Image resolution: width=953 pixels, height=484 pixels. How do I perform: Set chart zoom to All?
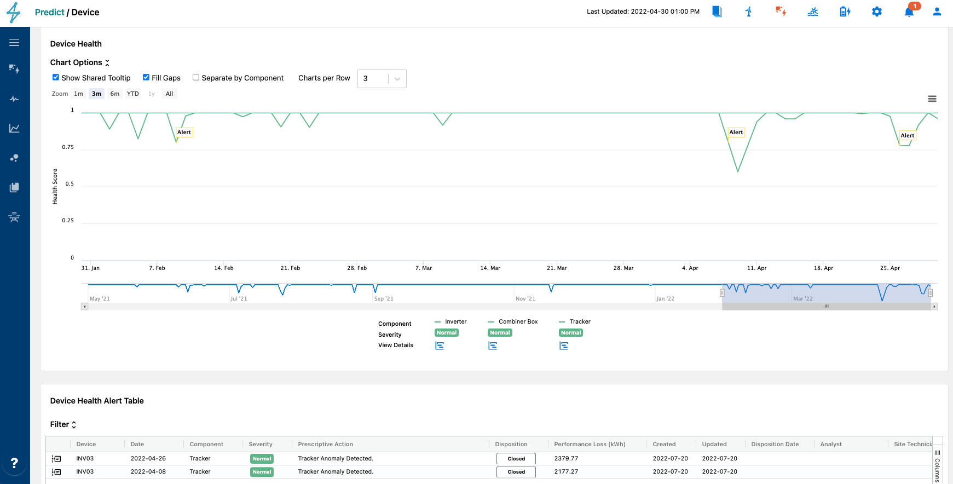coord(170,94)
